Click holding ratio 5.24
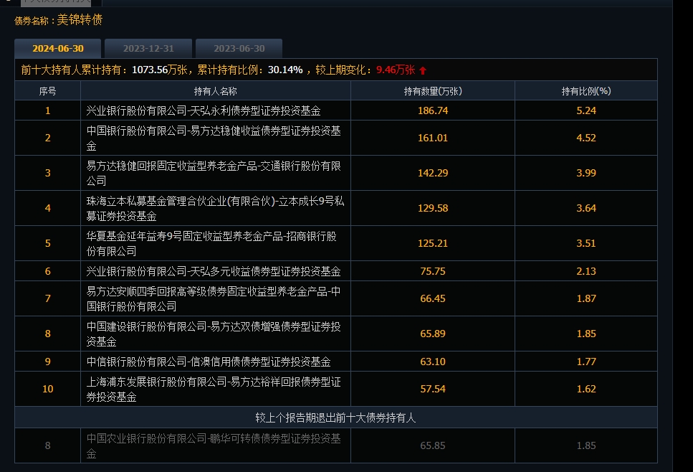693x472 pixels. pos(586,110)
